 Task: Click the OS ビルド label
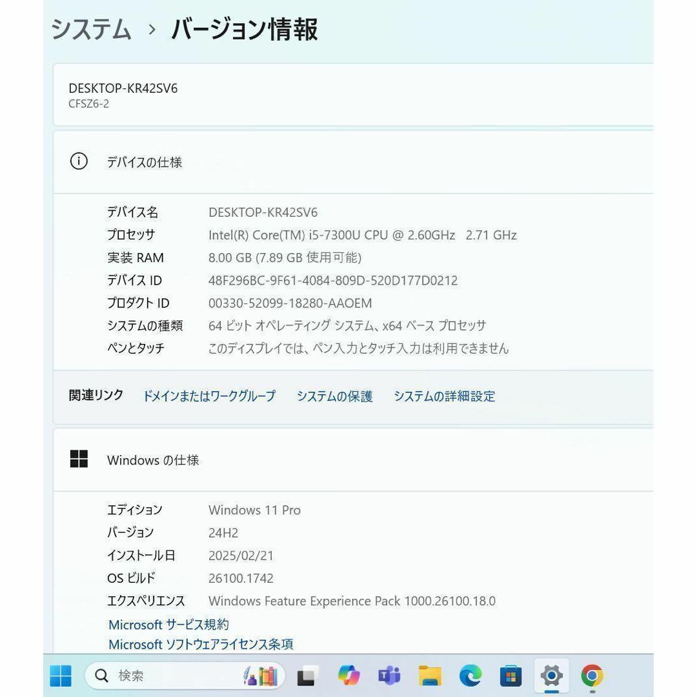(x=131, y=578)
